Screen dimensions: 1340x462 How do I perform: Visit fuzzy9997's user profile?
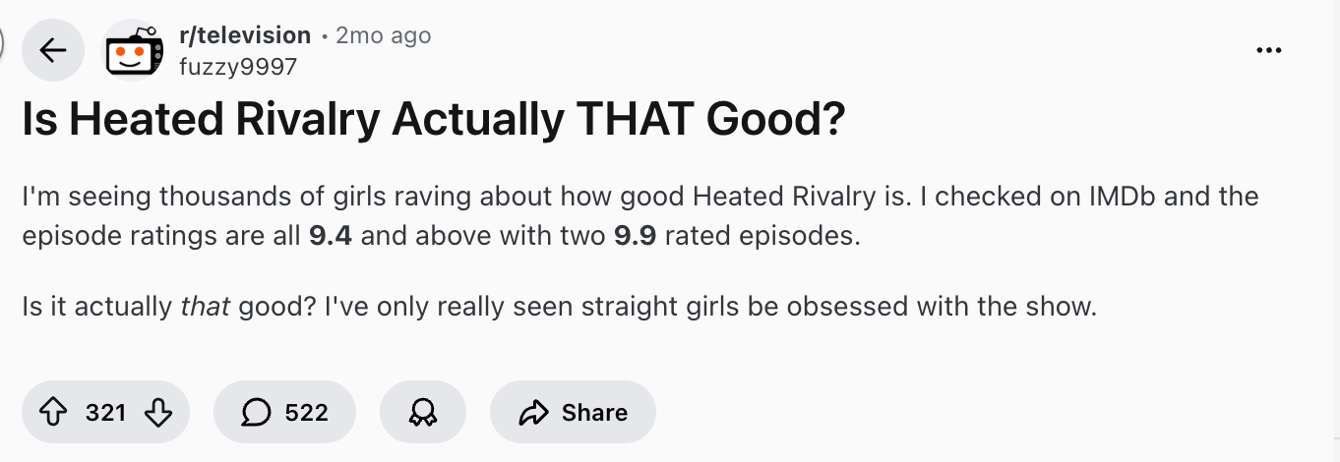(x=237, y=67)
